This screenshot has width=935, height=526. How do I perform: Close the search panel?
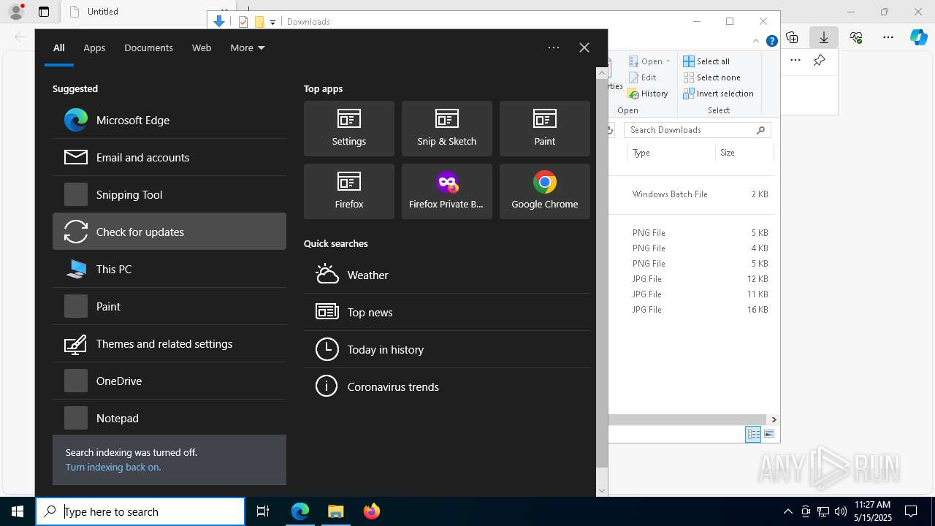(584, 47)
